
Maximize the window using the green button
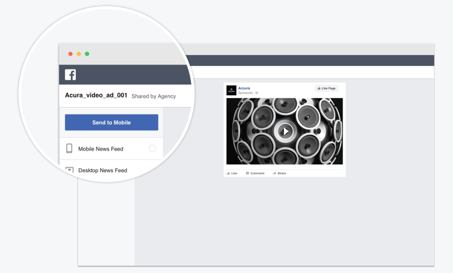coord(87,54)
